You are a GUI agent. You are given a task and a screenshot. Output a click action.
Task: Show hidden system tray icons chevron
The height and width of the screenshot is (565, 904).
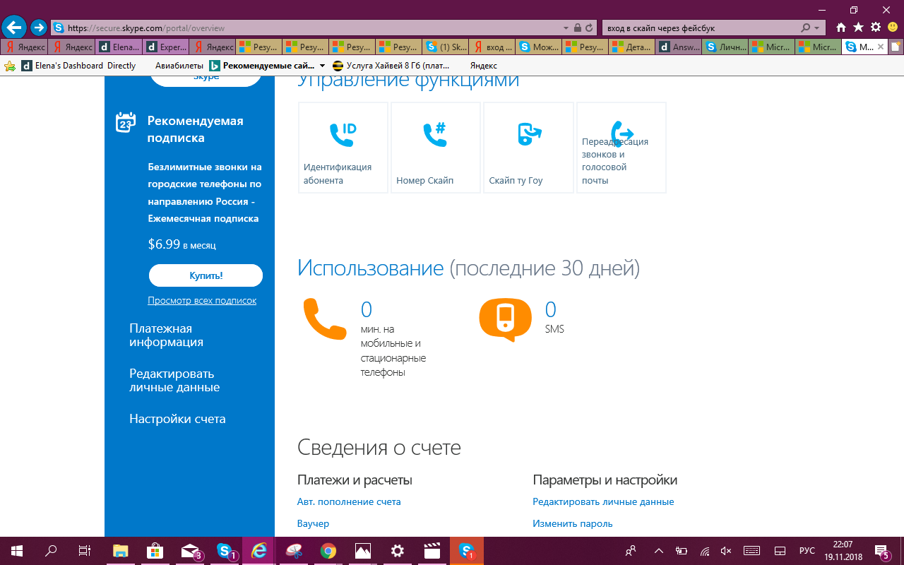click(x=658, y=551)
